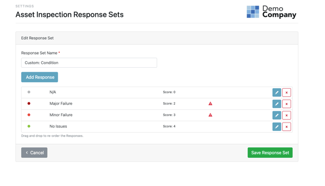Viewport: 325px width, 186px height.
Task: Delete the Major Failure response
Action: tap(287, 104)
